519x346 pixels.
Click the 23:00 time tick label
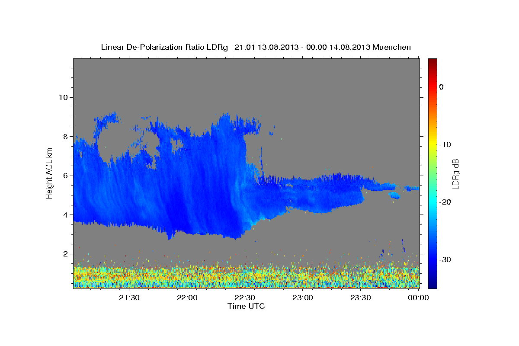pyautogui.click(x=303, y=298)
